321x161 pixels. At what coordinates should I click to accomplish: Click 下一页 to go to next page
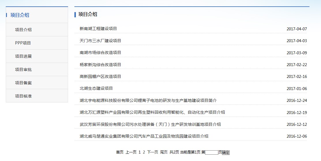pyautogui.click(x=153, y=152)
